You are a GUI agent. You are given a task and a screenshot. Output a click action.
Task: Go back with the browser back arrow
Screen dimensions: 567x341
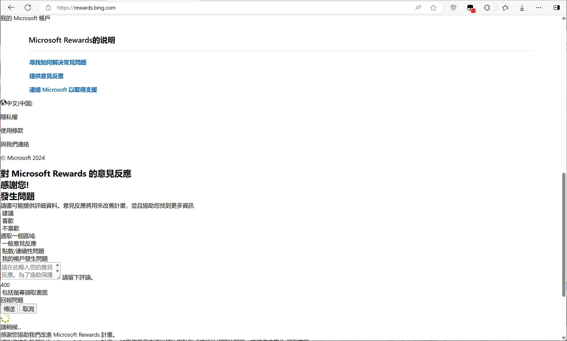coord(11,8)
